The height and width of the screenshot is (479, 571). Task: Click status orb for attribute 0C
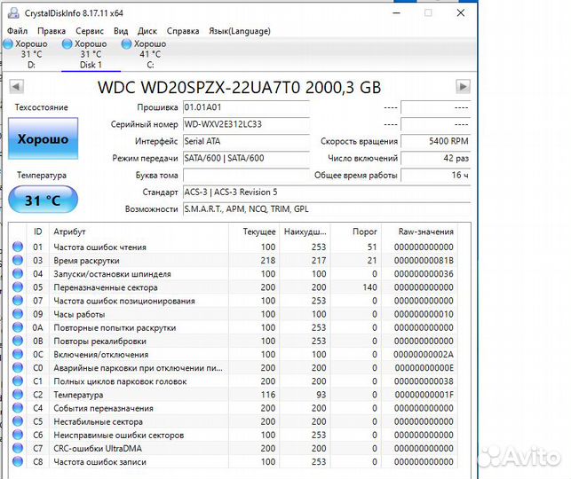click(x=18, y=354)
